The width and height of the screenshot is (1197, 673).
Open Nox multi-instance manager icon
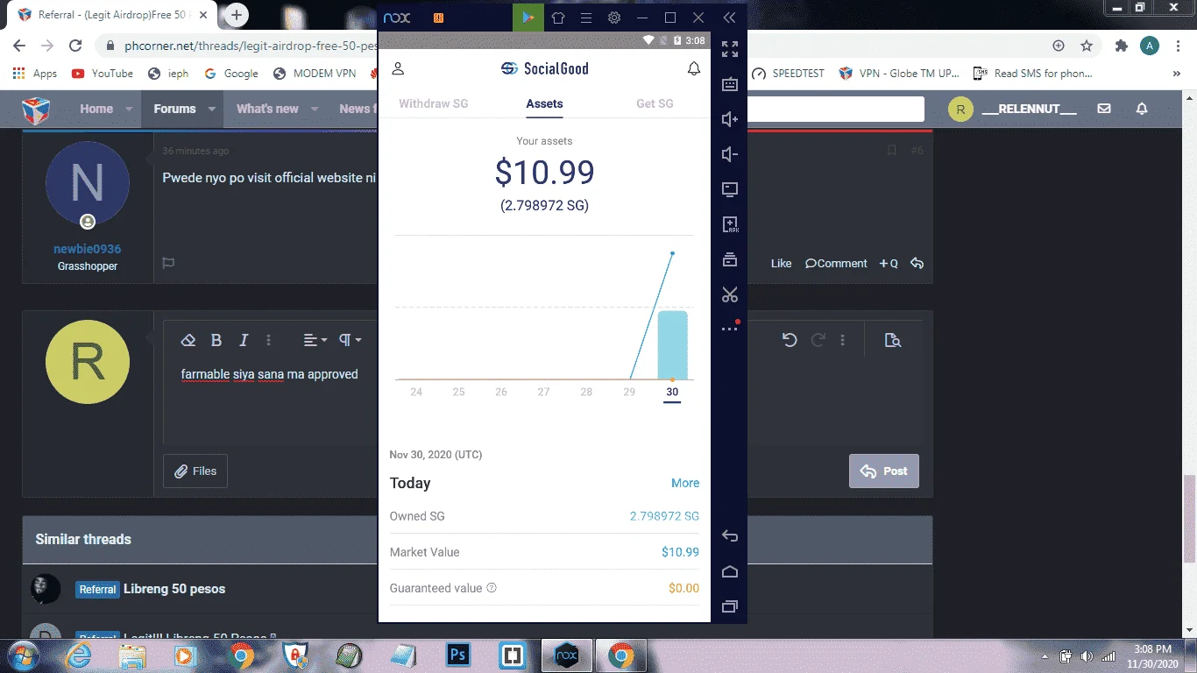point(730,259)
